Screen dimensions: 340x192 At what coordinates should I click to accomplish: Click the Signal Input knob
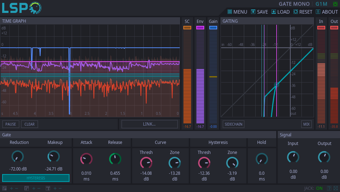click(293, 157)
